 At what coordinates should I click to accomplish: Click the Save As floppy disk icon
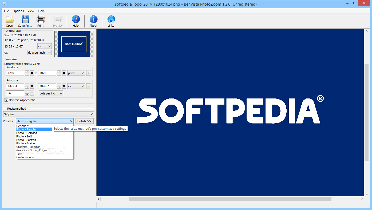[x=25, y=21]
